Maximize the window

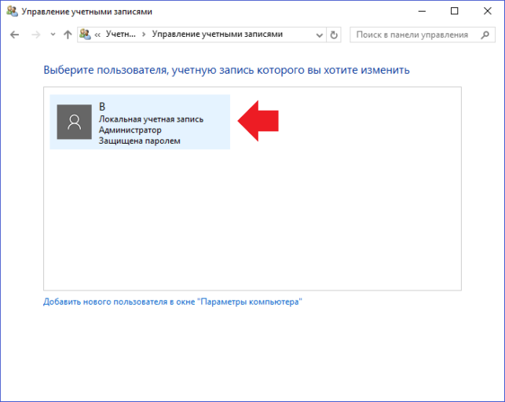pyautogui.click(x=454, y=11)
